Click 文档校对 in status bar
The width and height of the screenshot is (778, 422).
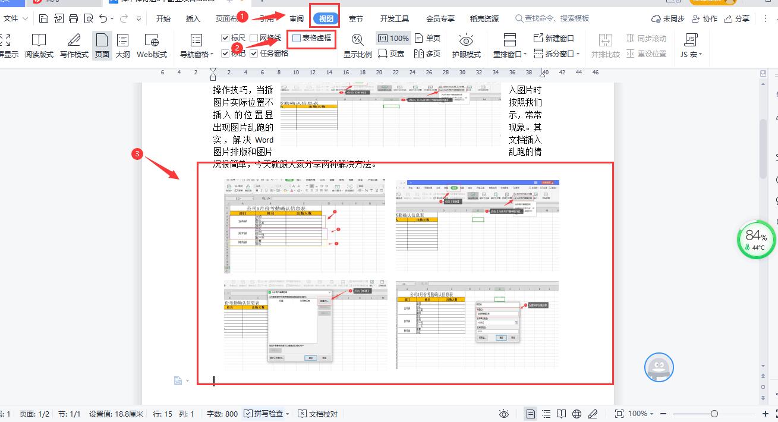pos(318,414)
